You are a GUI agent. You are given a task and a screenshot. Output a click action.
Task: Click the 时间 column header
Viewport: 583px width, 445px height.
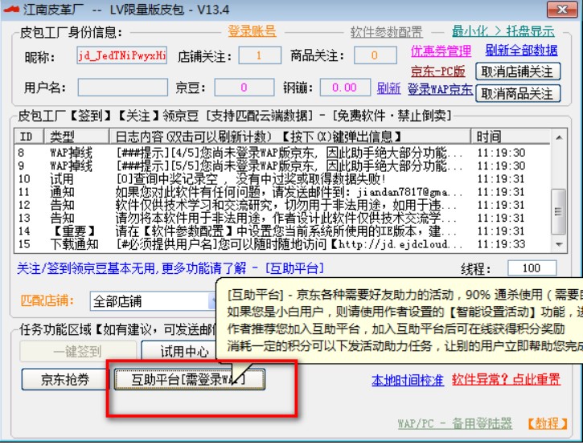click(511, 137)
